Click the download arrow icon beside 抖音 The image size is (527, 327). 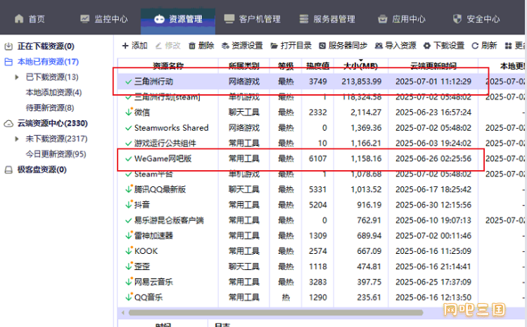129,205
